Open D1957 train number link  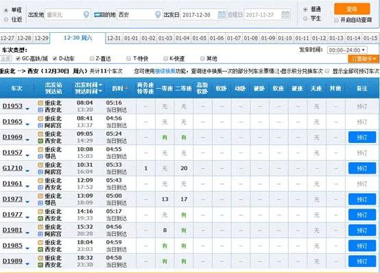click(x=12, y=153)
